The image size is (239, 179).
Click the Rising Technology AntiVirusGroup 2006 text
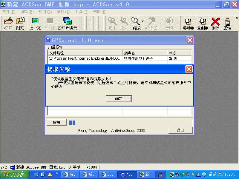(x=111, y=130)
